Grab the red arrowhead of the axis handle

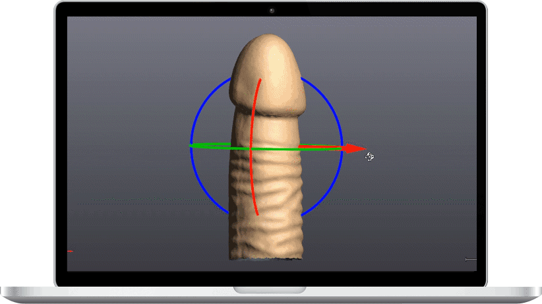(356, 149)
